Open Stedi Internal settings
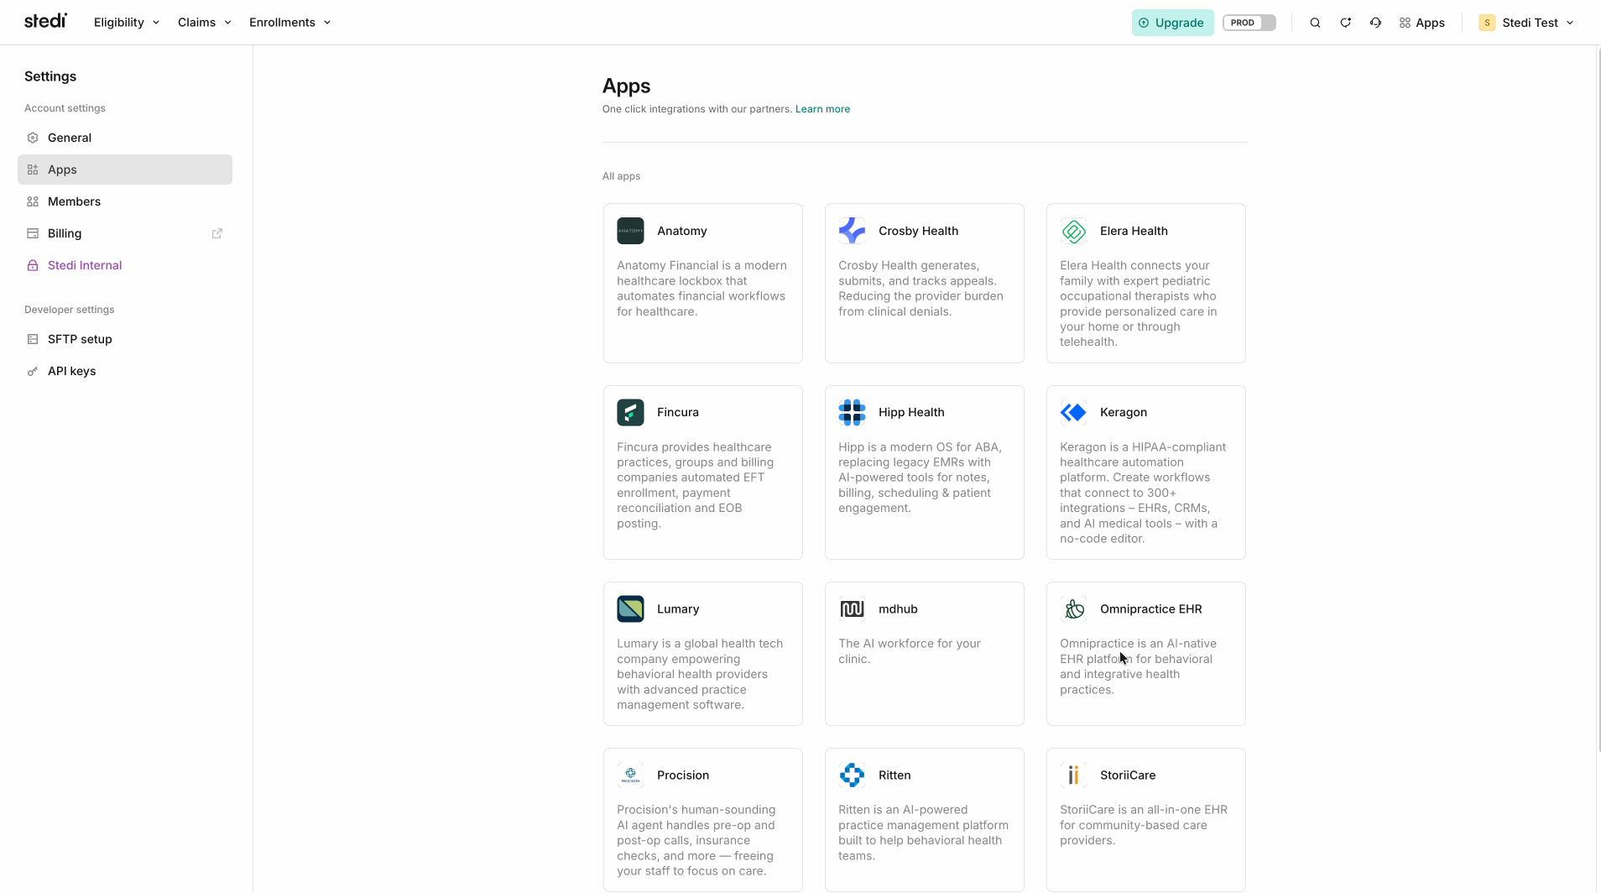 pos(125,265)
